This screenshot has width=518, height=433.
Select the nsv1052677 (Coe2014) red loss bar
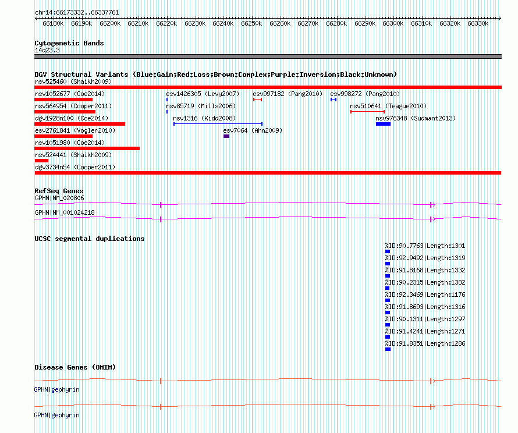pos(63,100)
